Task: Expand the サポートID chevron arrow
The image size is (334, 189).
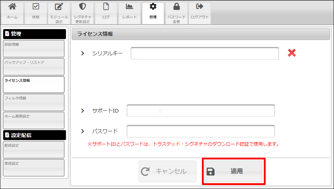Action: [83, 111]
